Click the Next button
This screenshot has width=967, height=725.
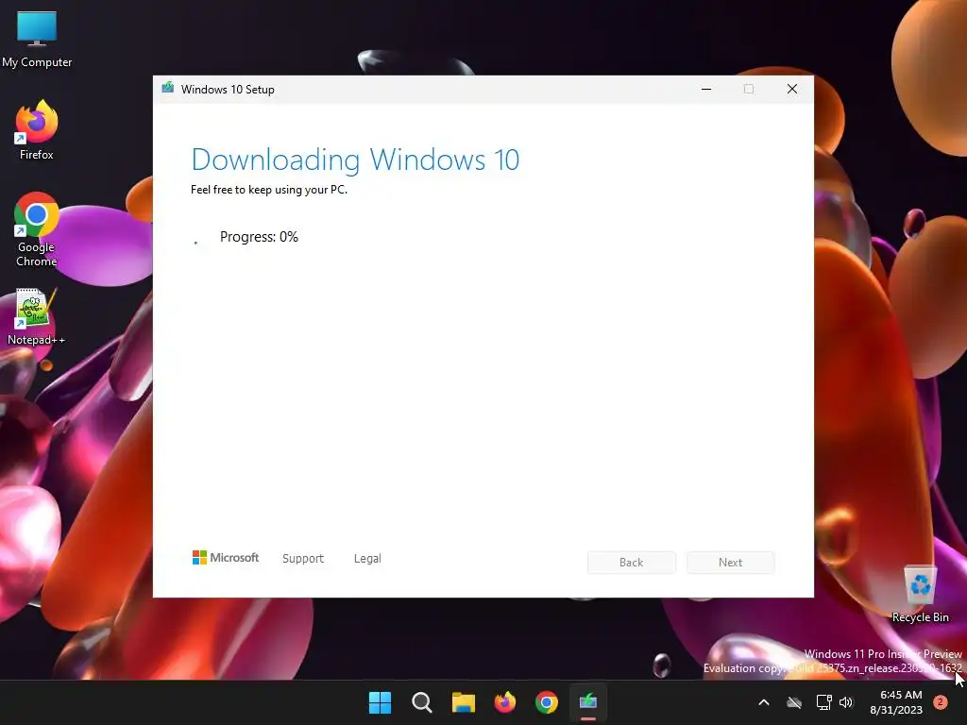point(731,563)
